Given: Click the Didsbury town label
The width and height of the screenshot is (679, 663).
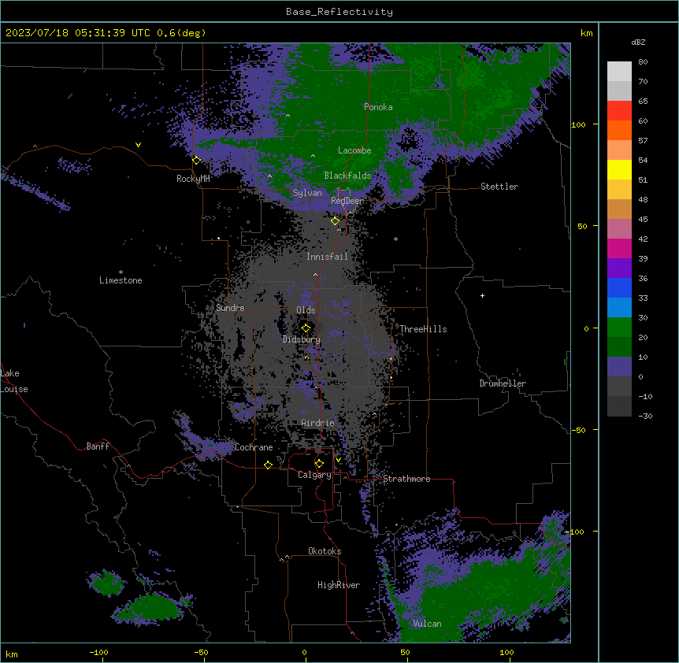Looking at the screenshot, I should pyautogui.click(x=302, y=339).
